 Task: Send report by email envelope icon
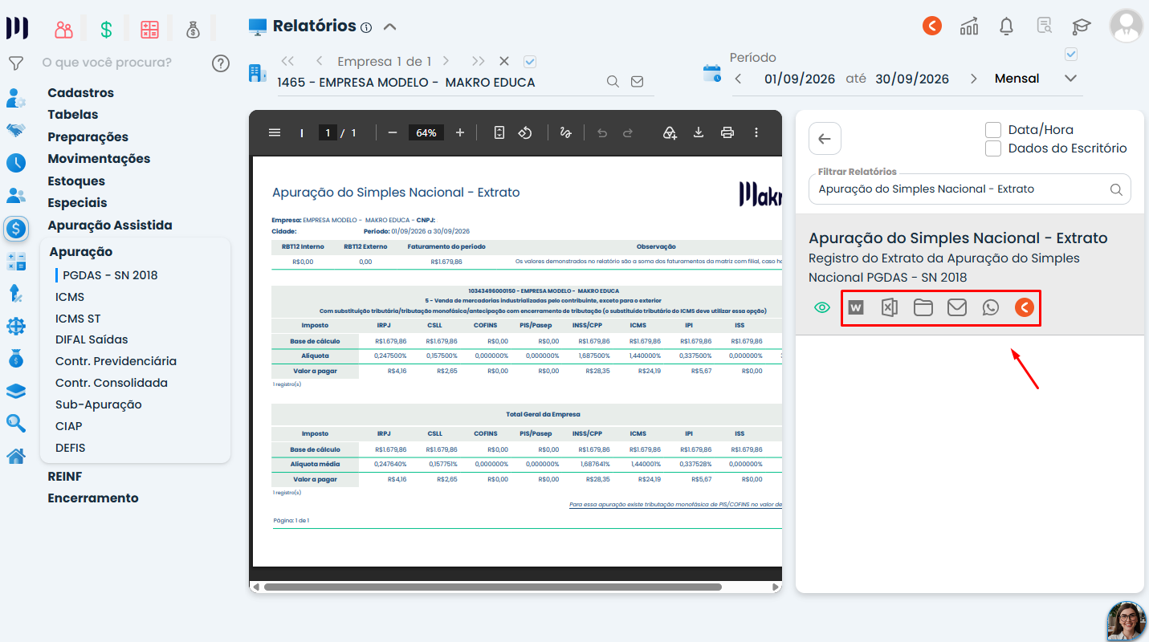[956, 307]
